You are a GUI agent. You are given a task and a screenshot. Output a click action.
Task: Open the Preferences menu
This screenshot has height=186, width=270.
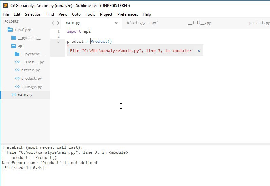(x=127, y=14)
